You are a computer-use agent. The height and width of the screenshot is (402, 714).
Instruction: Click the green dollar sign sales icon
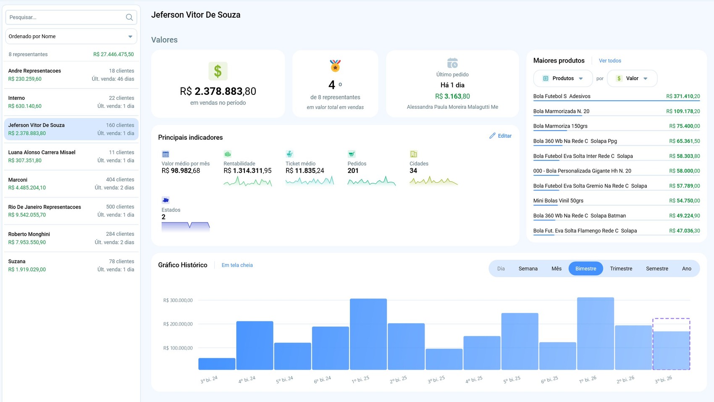tap(218, 71)
